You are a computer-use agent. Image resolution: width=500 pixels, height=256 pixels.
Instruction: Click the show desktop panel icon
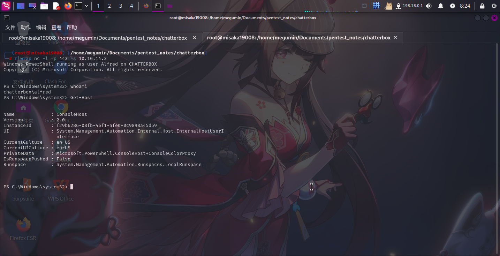21,6
